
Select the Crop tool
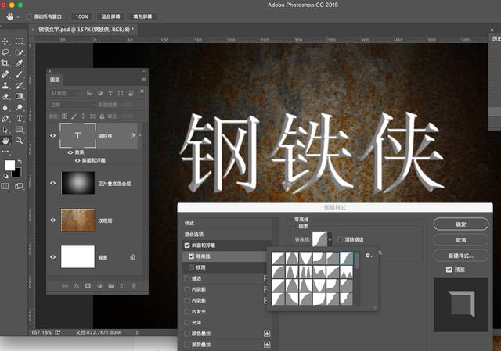[x=5, y=63]
